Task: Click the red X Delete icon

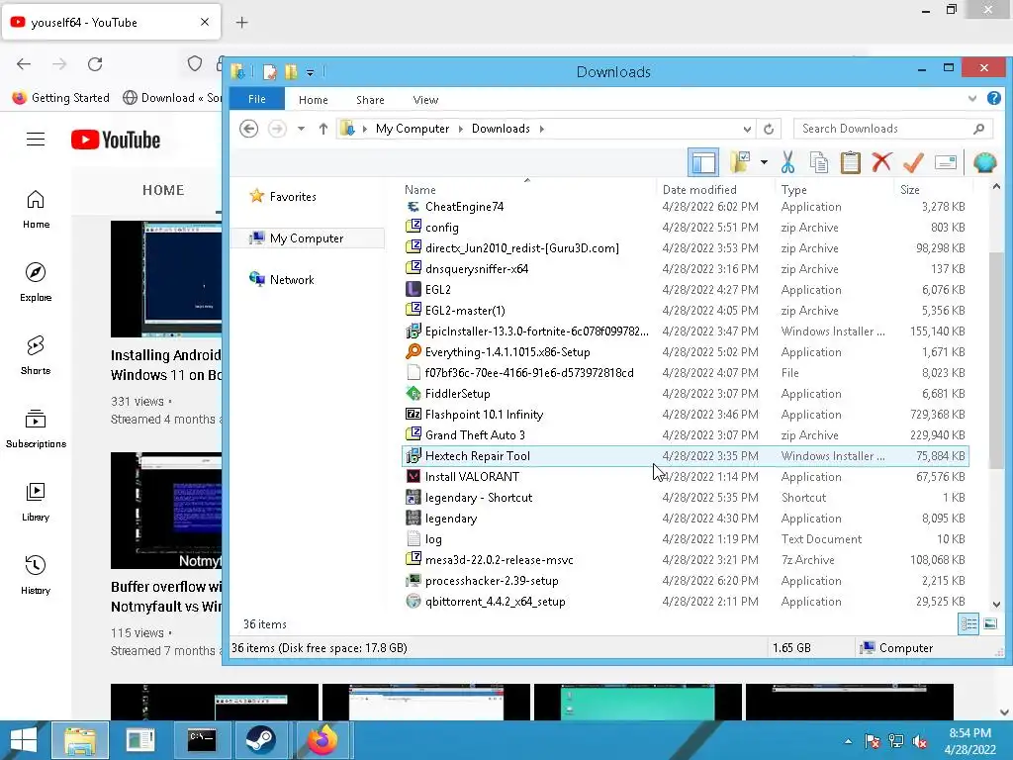Action: 881,162
